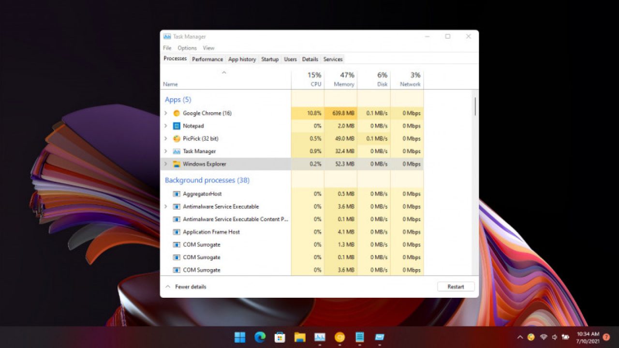Open File Explorer from the taskbar

pos(300,337)
